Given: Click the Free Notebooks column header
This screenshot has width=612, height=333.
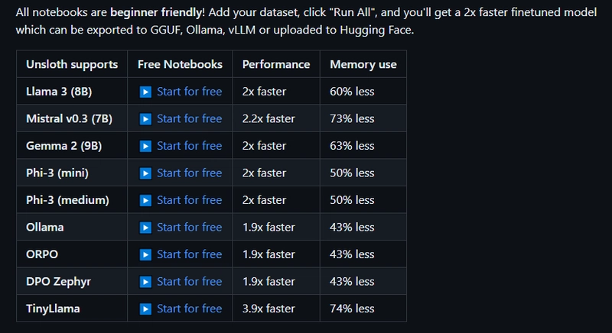Looking at the screenshot, I should pos(180,64).
